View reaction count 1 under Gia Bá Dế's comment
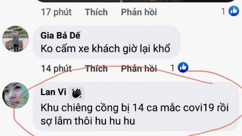Viewport: 242px width, 136px height. (173, 68)
